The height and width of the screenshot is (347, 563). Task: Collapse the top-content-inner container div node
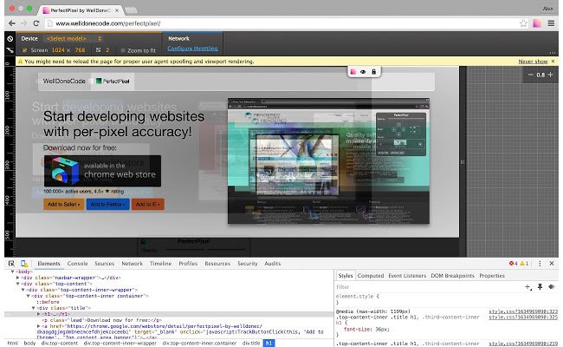point(28,296)
